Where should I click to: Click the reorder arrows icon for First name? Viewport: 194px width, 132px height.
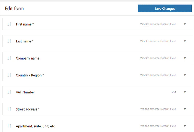[9, 24]
